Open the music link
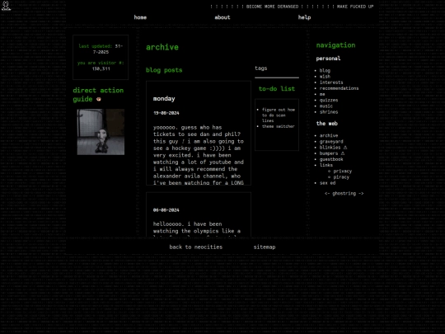445x334 pixels. (x=326, y=106)
